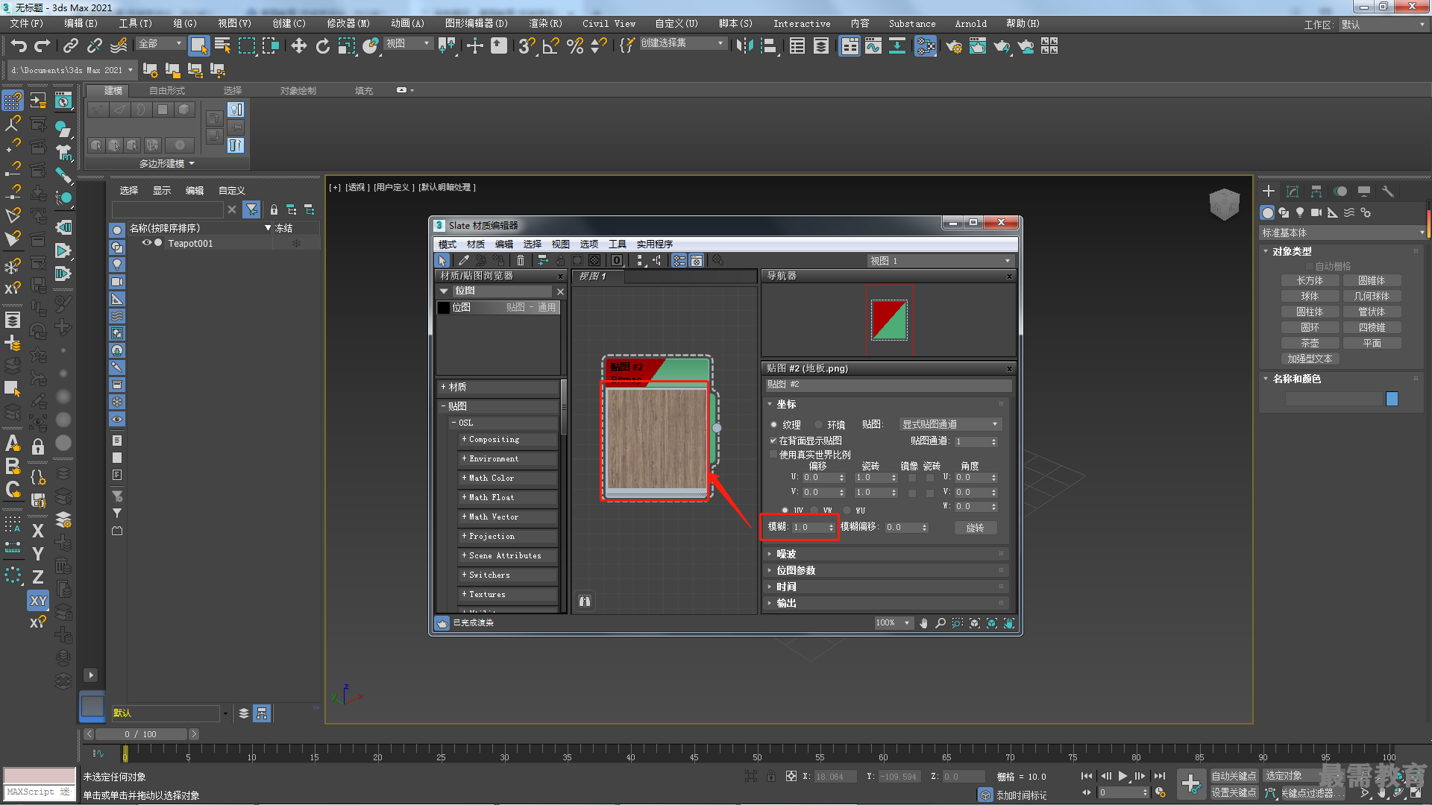Click the Mirror tool icon
Image resolution: width=1432 pixels, height=805 pixels.
point(744,46)
